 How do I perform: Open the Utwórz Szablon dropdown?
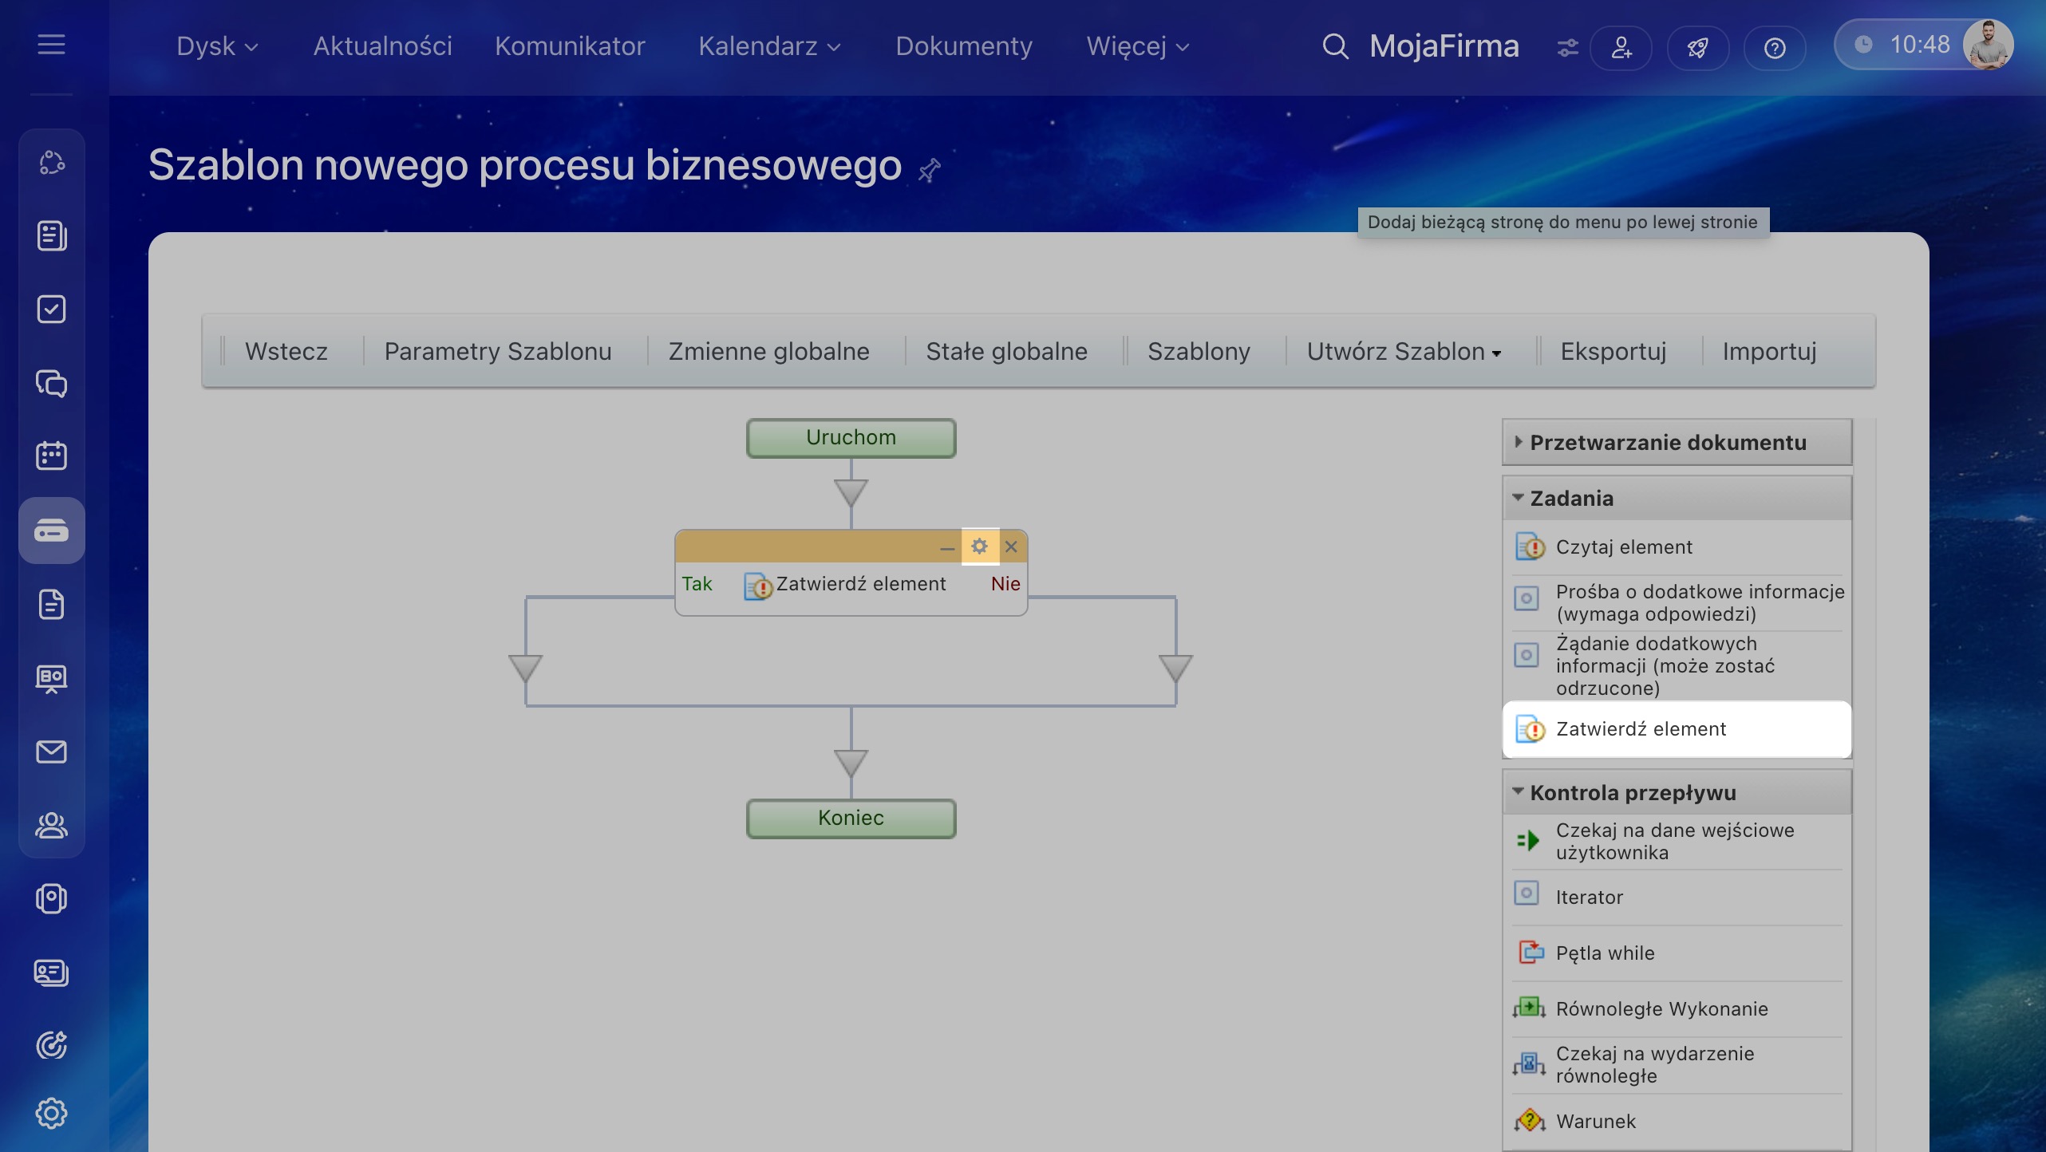1404,352
